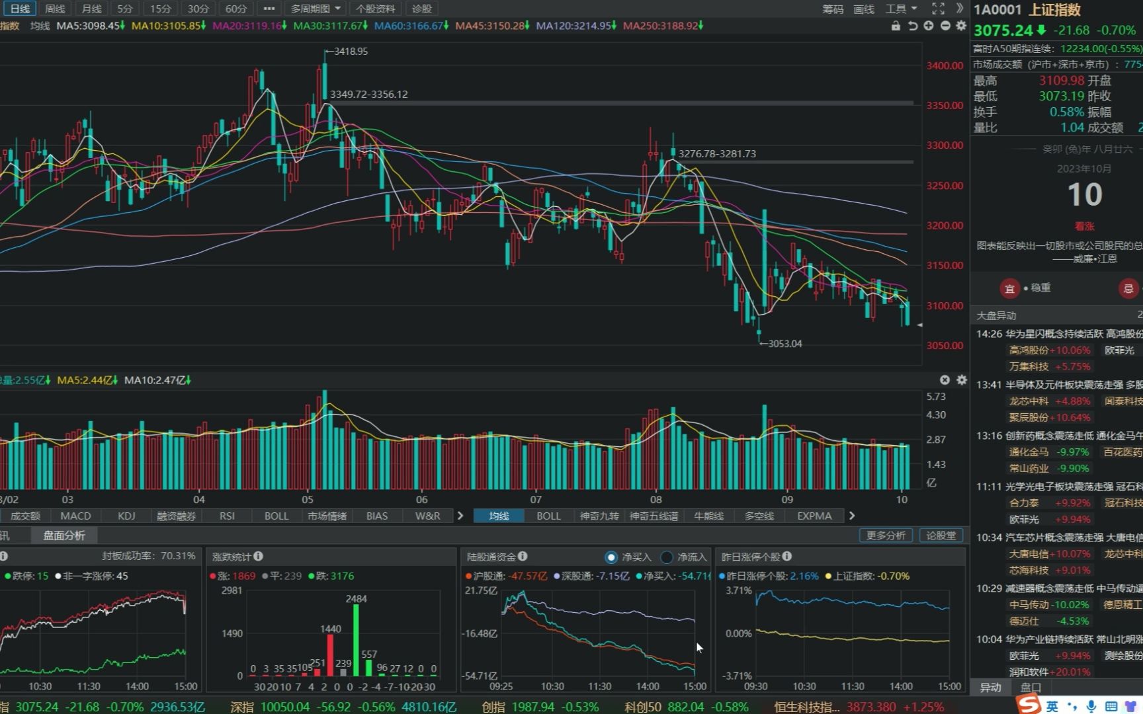Switch to 15分 period tab
The image size is (1143, 714).
[x=160, y=9]
